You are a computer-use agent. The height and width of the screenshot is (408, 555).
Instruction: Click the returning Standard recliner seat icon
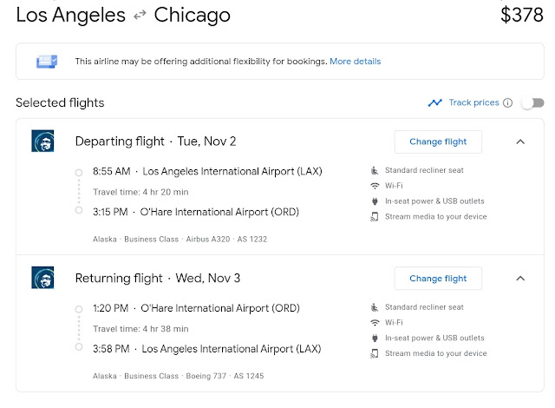click(x=375, y=307)
